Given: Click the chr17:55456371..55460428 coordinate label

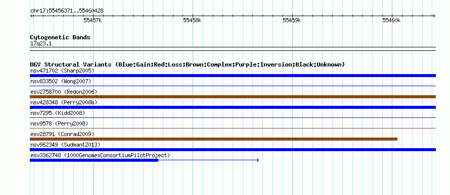Looking at the screenshot, I should click(67, 11).
